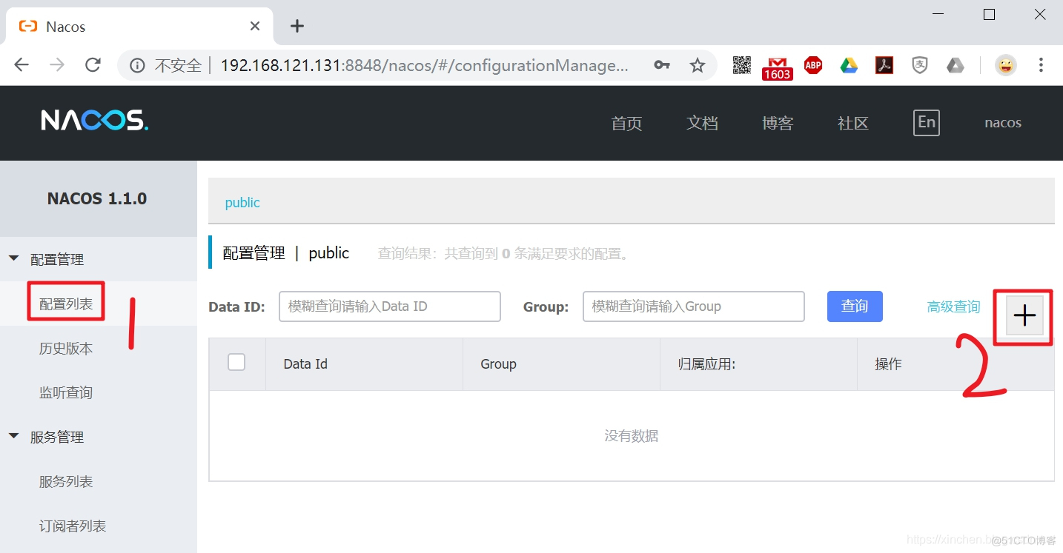Screen dimensions: 1063x553
Task: Click the Nacos tab favicon
Action: pos(27,26)
